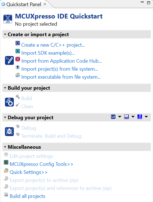
Task: Close the Quickstart Panel tab
Action: (x=45, y=4)
